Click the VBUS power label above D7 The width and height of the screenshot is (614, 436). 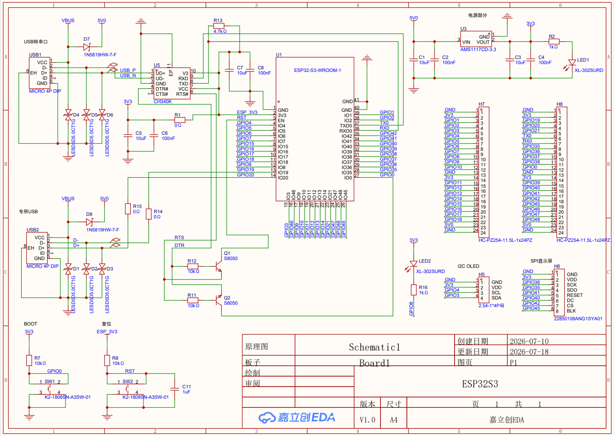[x=68, y=20]
